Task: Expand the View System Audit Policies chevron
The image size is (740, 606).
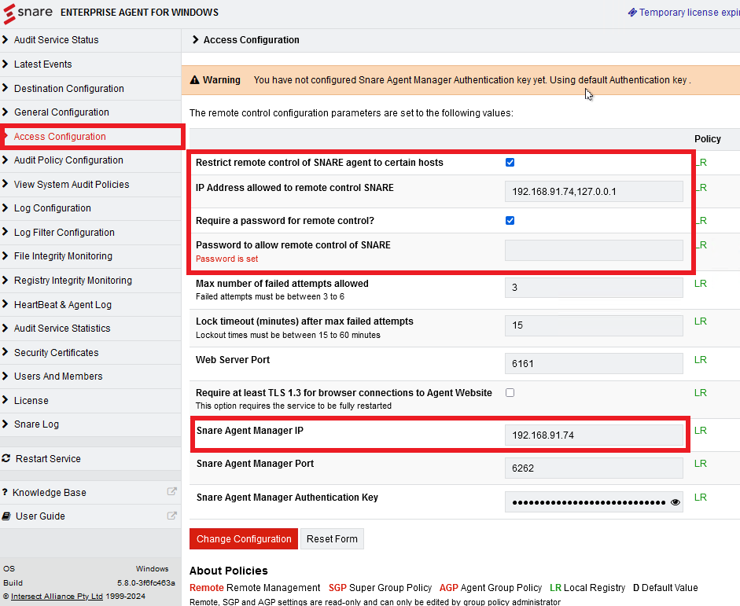Action: coord(6,184)
